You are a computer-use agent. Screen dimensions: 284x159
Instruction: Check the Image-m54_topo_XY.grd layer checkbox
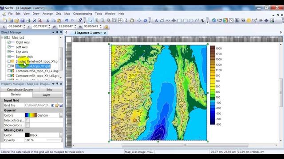[x=9, y=66]
